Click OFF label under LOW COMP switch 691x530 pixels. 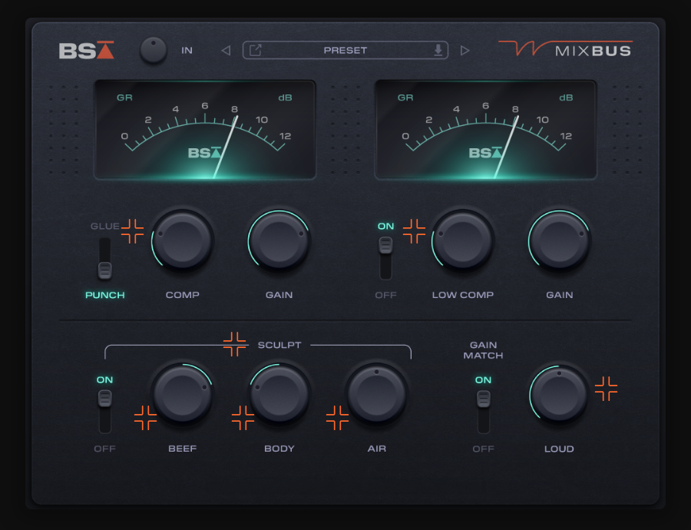385,295
